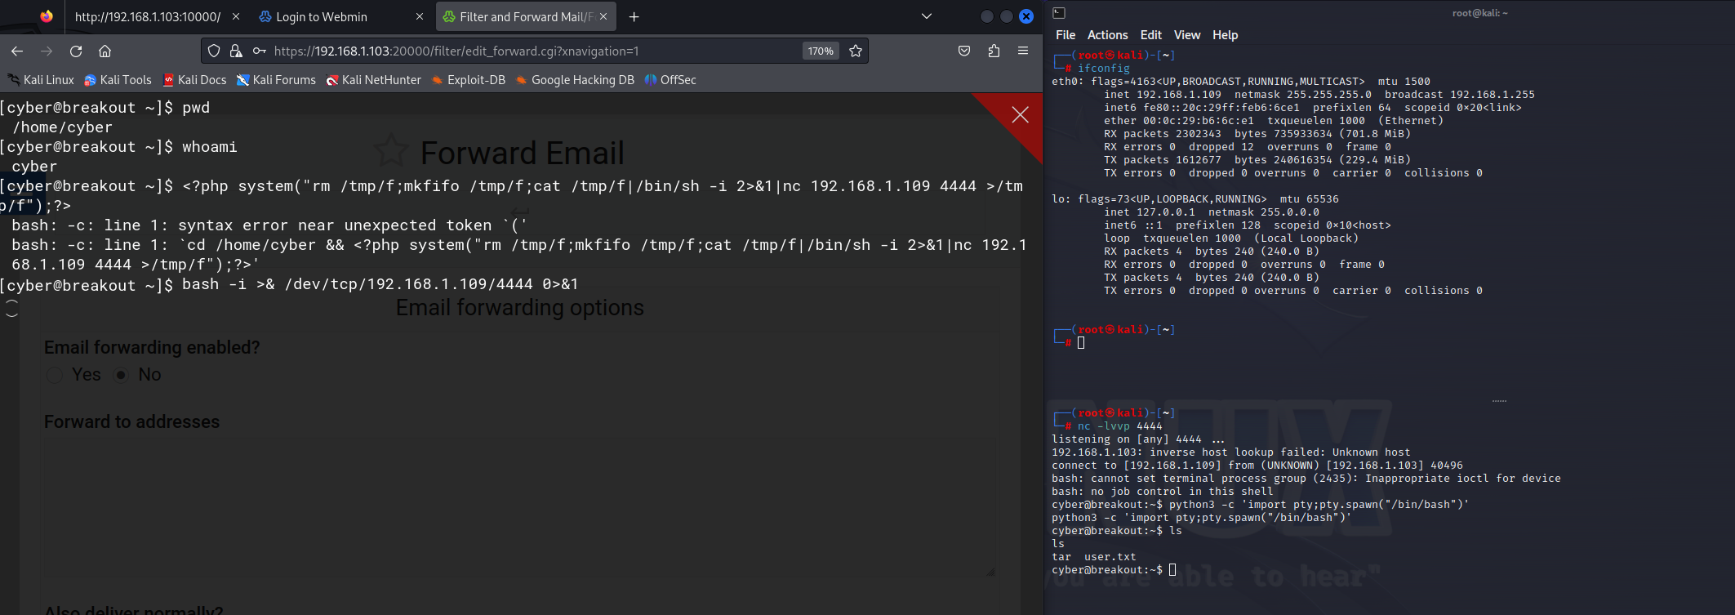The image size is (1735, 615).
Task: Open the terminal View menu
Action: 1187,35
